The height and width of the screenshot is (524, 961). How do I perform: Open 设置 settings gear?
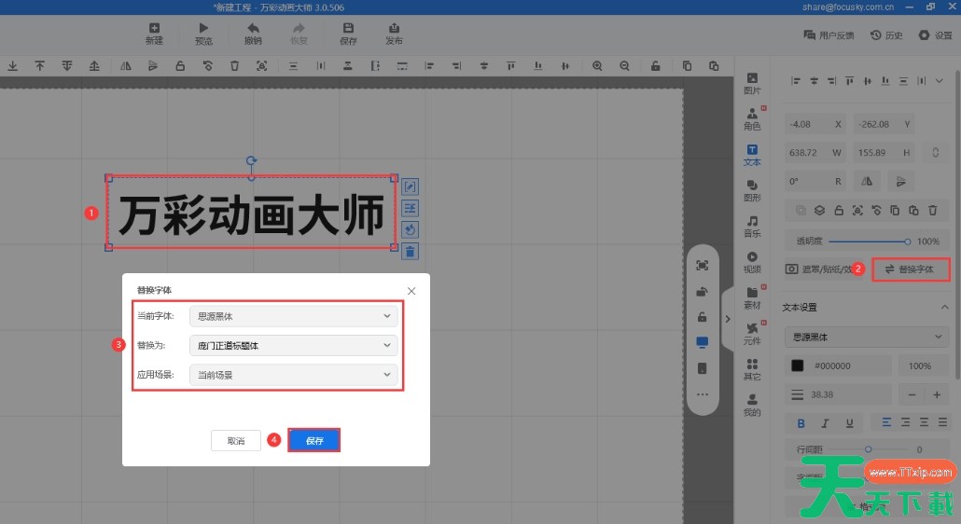[935, 35]
